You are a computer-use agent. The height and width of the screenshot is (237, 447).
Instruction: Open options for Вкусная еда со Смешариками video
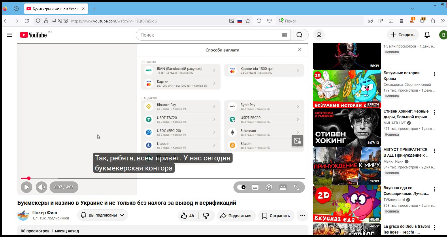(x=434, y=189)
